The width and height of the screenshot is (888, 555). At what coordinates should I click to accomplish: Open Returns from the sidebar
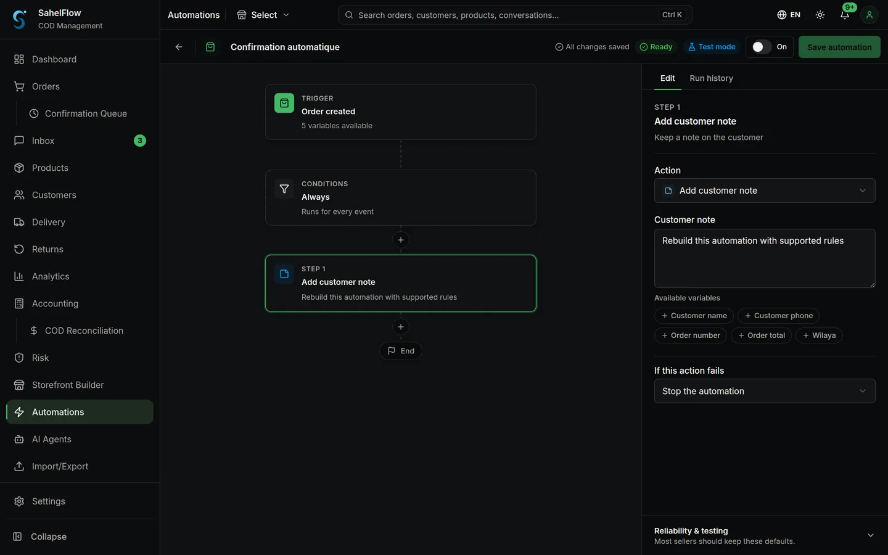pyautogui.click(x=80, y=249)
